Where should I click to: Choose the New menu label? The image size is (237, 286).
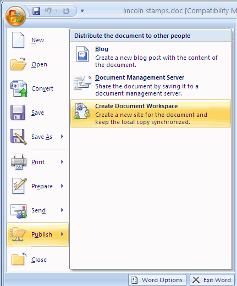click(x=37, y=40)
